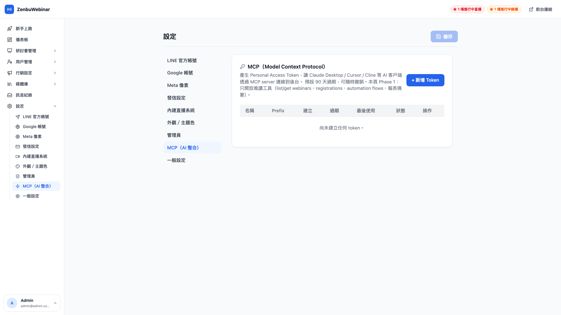Open 一般設定 in the settings tab list
This screenshot has width=561, height=315.
pos(192,160)
